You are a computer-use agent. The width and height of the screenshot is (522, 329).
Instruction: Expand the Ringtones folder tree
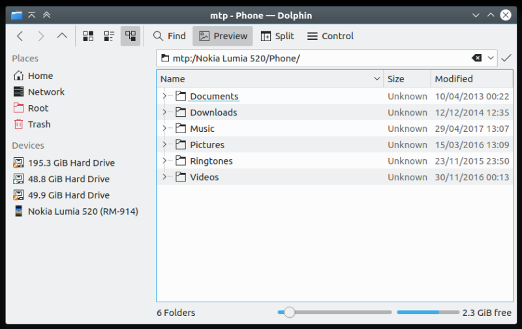click(164, 161)
